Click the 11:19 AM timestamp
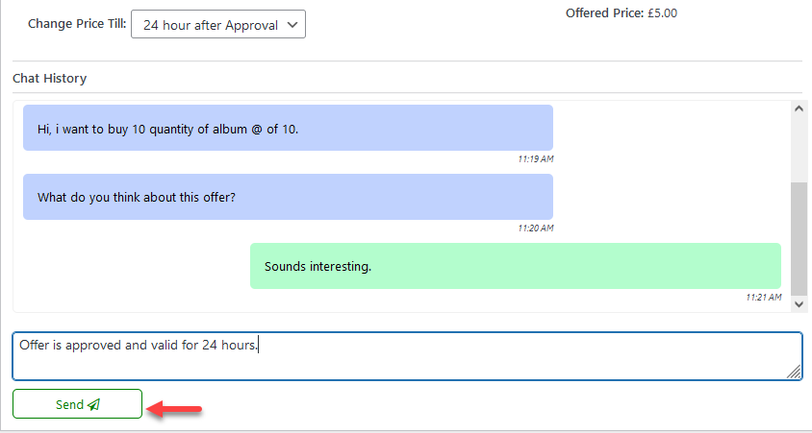This screenshot has width=812, height=433. click(535, 158)
